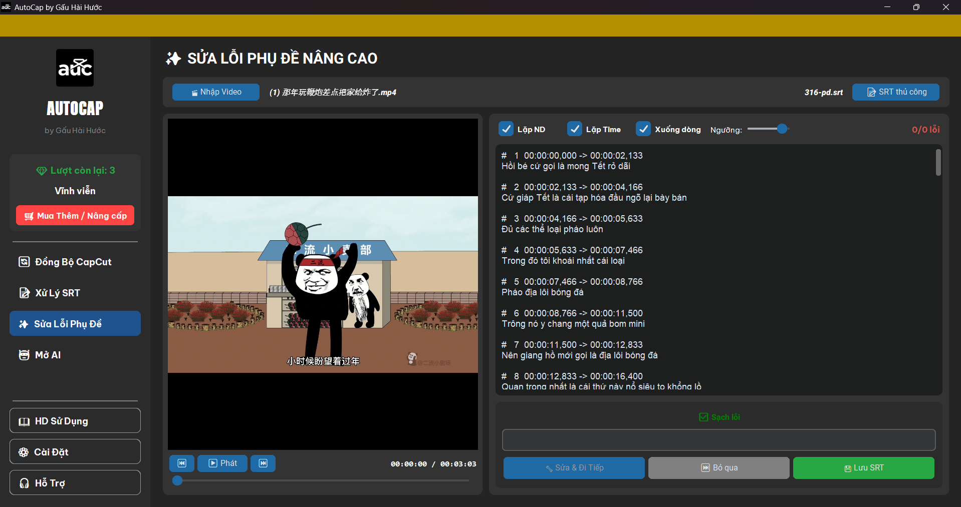
Task: Click Mua Thêm / Nâng cấp button
Action: 75,216
